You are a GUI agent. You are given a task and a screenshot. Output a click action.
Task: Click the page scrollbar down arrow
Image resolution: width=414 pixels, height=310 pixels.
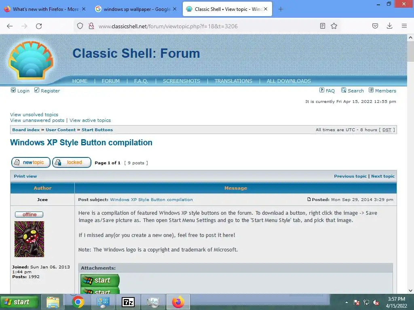(410, 291)
